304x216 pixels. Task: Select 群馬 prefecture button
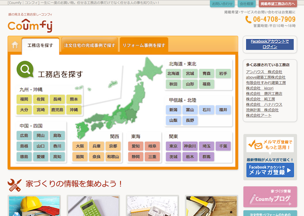pos(207,157)
